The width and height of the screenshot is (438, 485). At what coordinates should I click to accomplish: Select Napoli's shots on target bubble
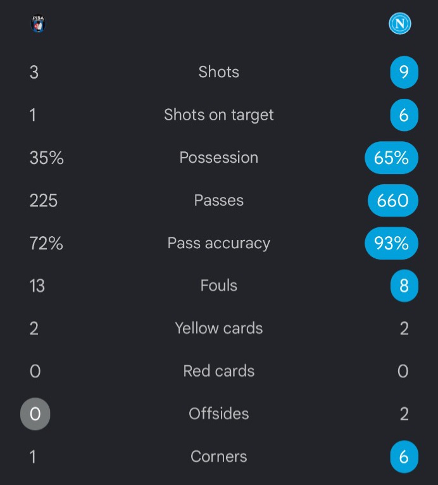click(404, 115)
